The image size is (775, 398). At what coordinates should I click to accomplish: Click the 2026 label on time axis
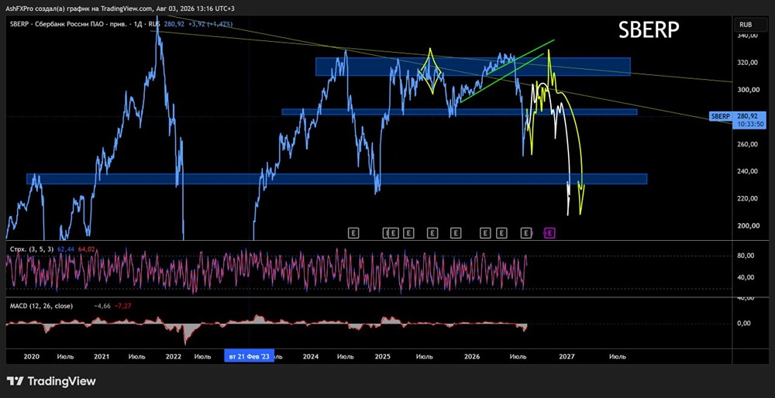point(473,356)
